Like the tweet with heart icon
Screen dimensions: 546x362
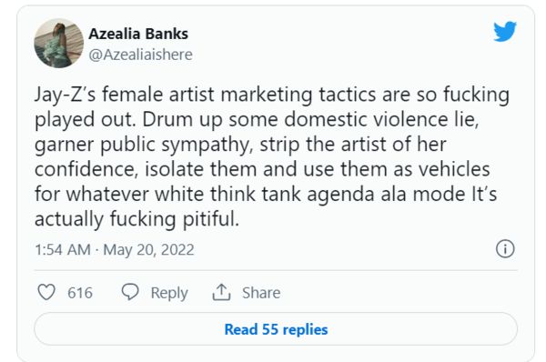(x=46, y=292)
